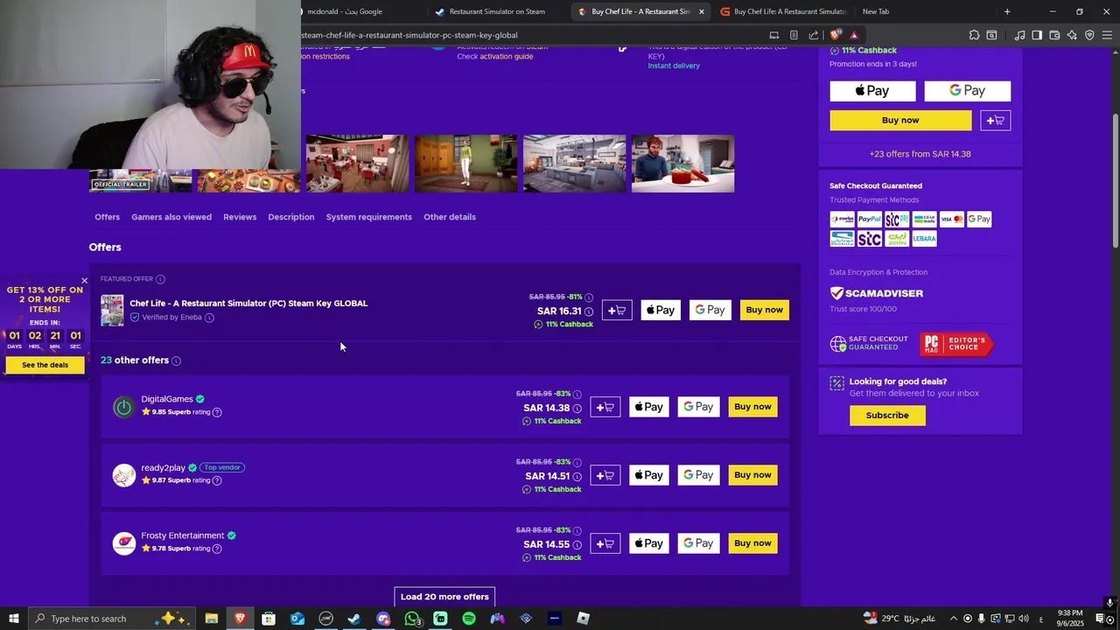
Task: Close the active Buy Chef Life tab
Action: pyautogui.click(x=701, y=11)
